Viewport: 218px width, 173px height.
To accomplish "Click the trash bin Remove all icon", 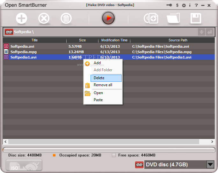I will coord(66,18).
